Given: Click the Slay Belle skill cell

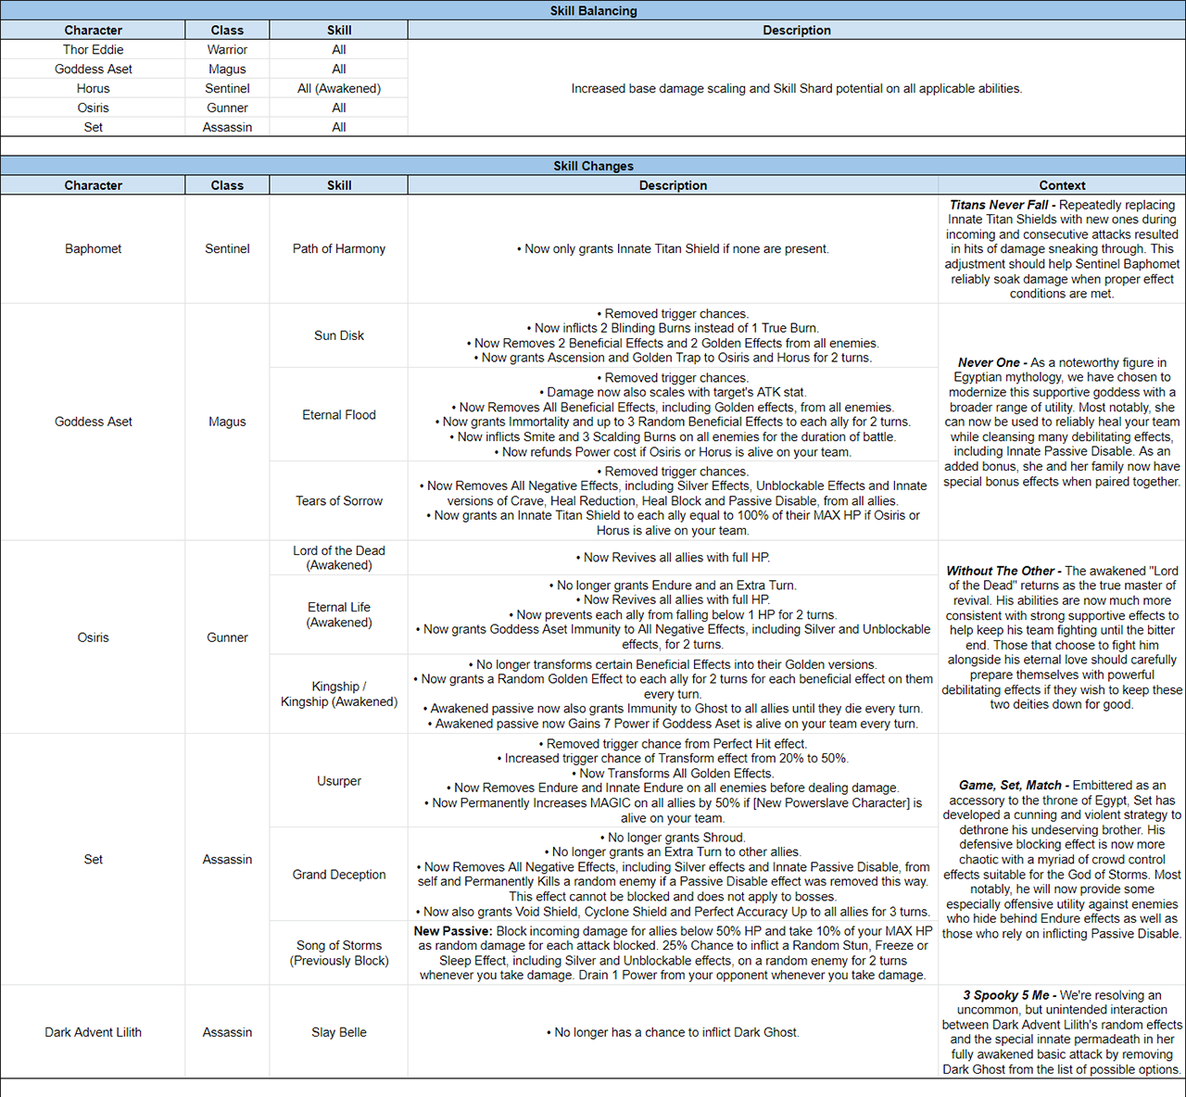Looking at the screenshot, I should (x=338, y=1032).
